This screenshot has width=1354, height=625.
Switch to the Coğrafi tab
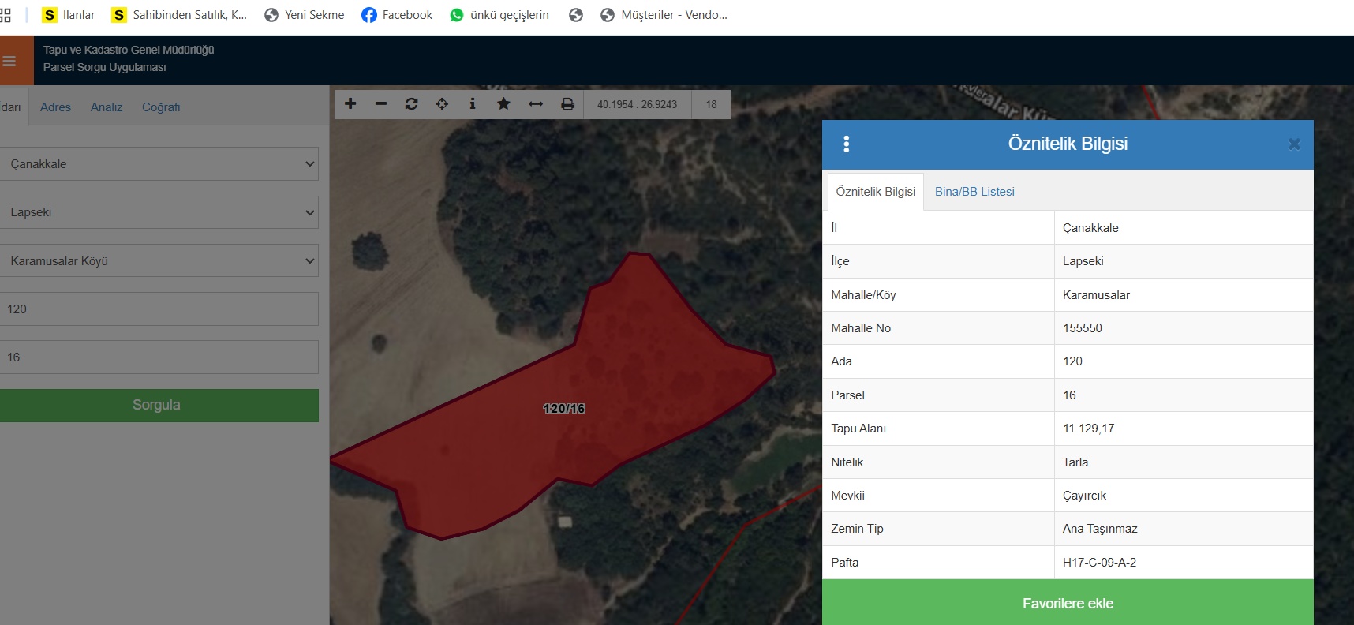(161, 107)
